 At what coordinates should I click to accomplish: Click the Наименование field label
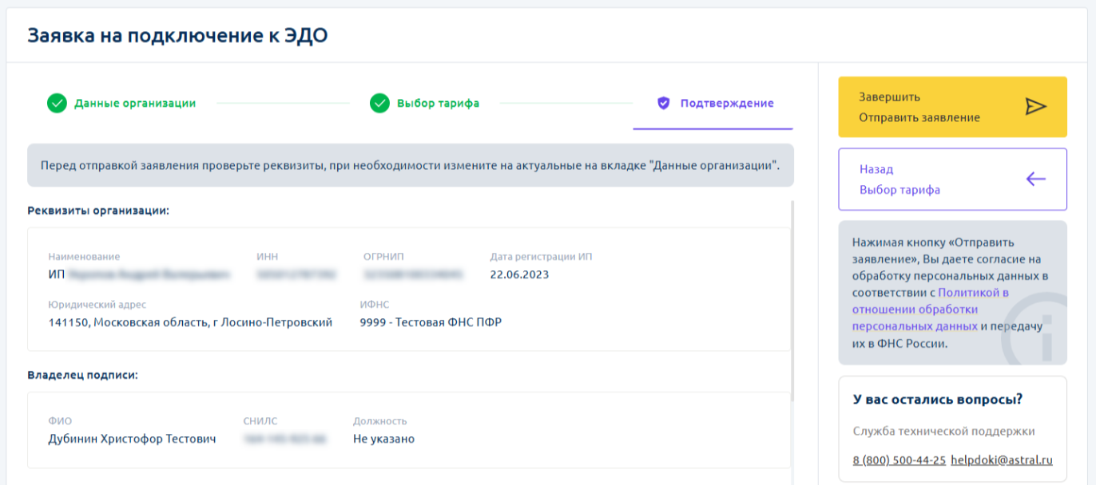point(84,257)
